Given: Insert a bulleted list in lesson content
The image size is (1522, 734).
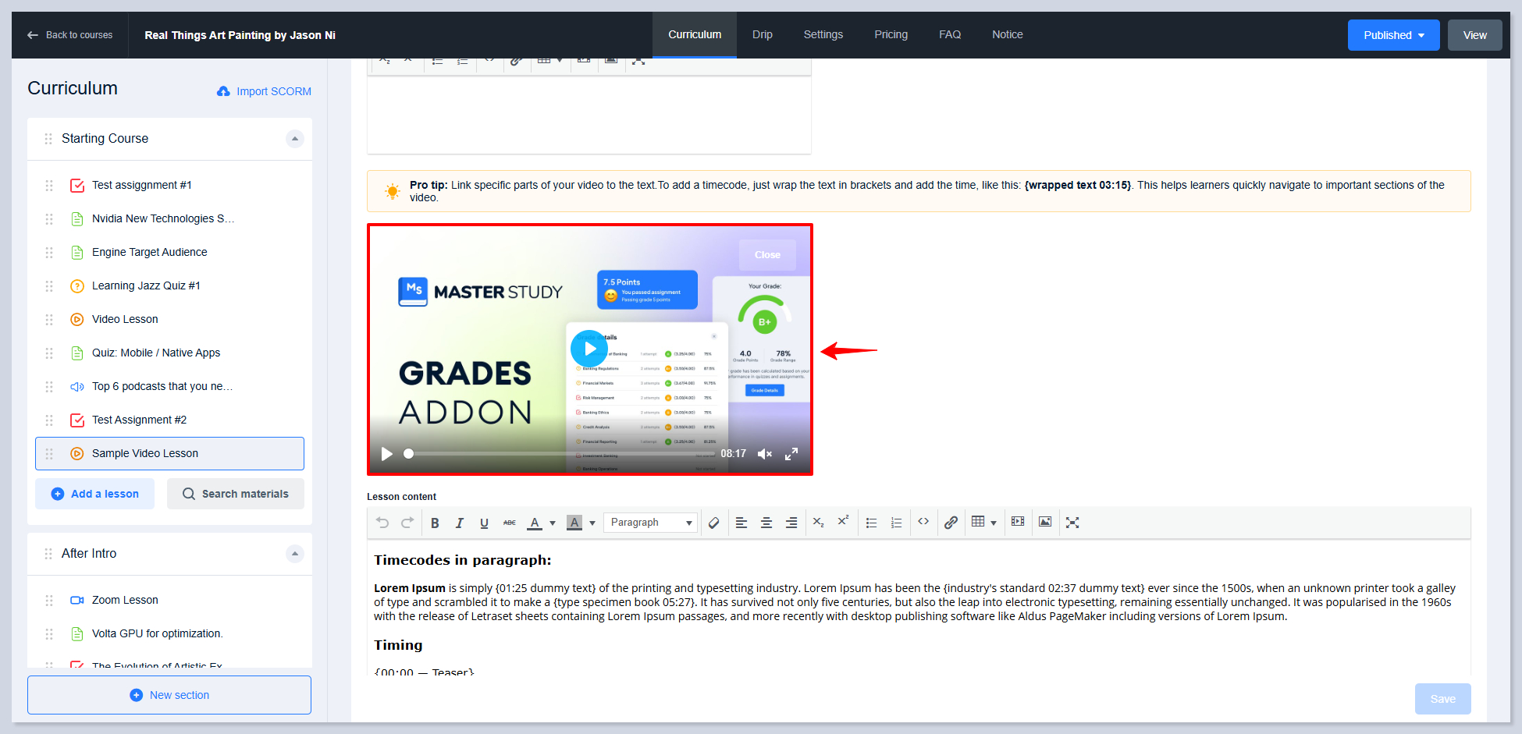Looking at the screenshot, I should 872,523.
